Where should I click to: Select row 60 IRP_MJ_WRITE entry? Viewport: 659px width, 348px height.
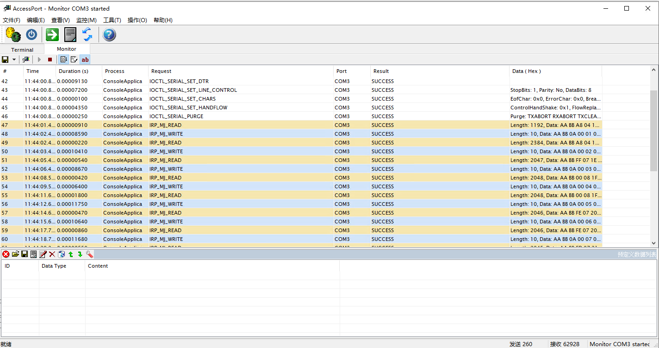click(x=301, y=239)
